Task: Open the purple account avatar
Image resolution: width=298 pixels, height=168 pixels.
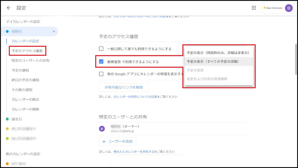Action: pos(289,8)
